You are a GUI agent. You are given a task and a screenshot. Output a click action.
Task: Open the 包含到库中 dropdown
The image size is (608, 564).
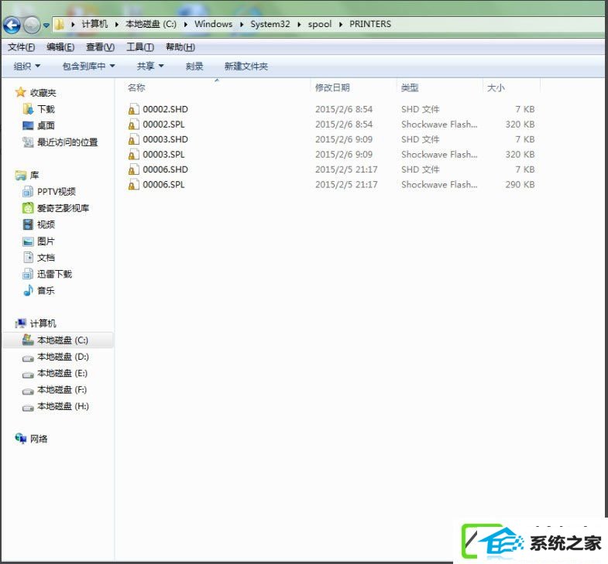(x=88, y=67)
